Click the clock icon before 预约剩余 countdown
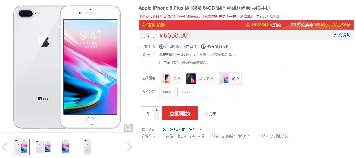Image resolution: width=356 pixels, height=158 pixels. coord(293,25)
